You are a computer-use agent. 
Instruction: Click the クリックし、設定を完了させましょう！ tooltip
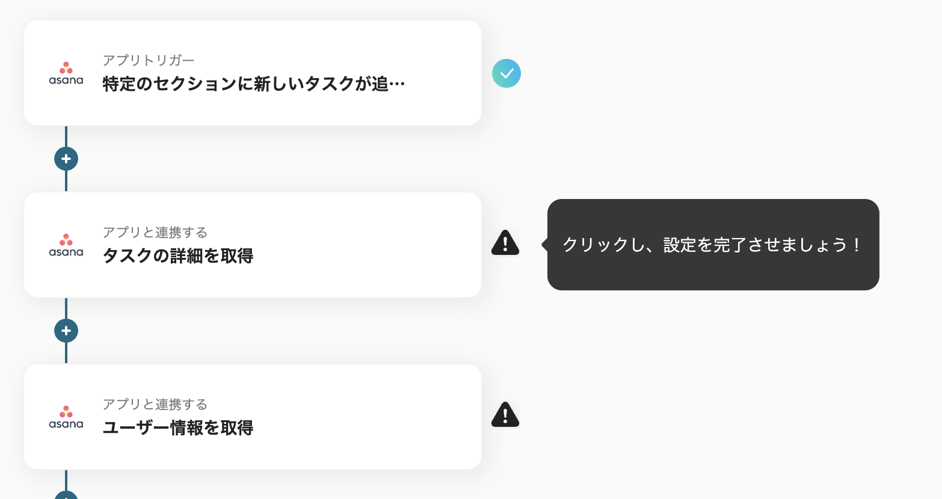713,245
